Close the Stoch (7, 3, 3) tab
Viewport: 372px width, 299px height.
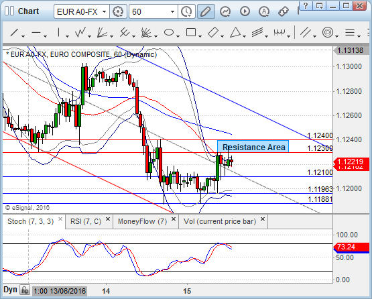click(x=60, y=219)
